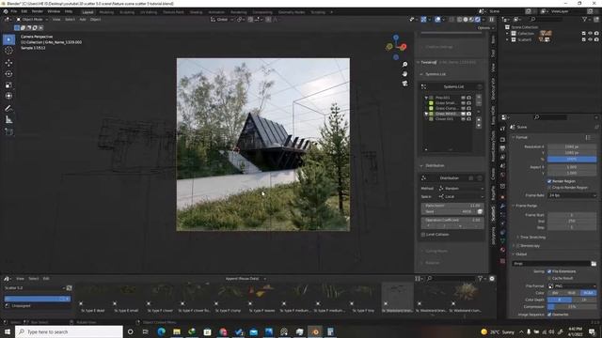Screen dimensions: 602x338
Task: Open the Window menu
Action: click(x=54, y=11)
